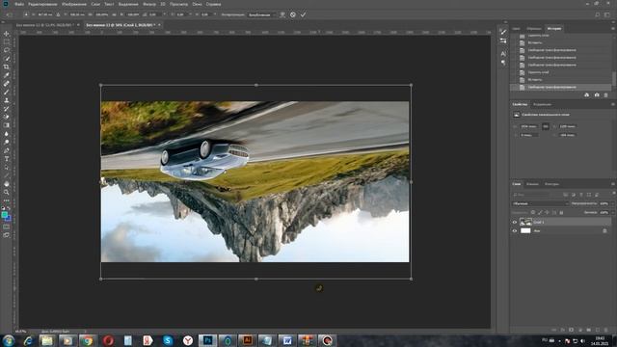This screenshot has width=617, height=347.
Task: Open Properties panel flyout menu
Action: [613, 104]
